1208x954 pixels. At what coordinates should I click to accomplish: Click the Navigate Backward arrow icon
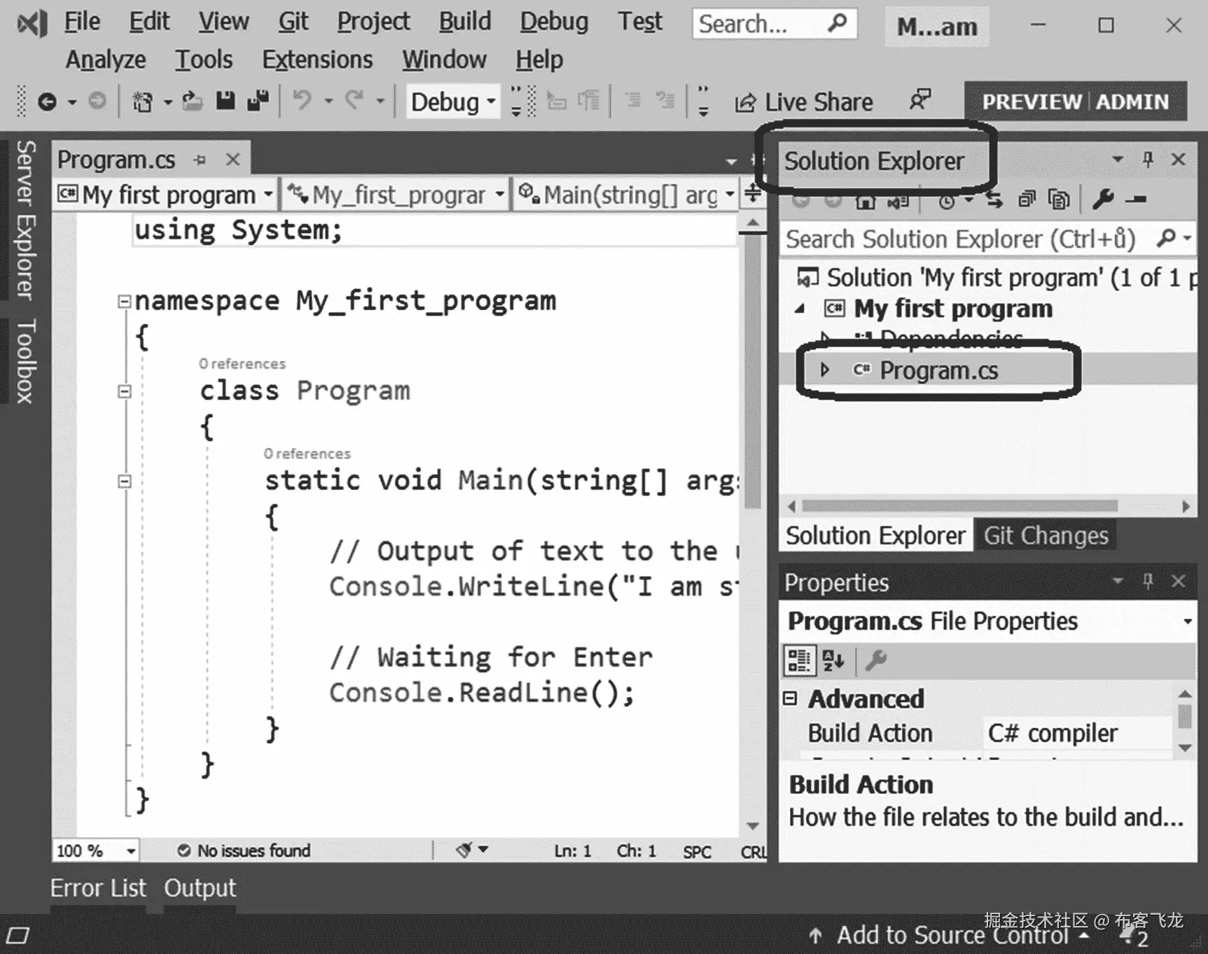click(x=46, y=101)
